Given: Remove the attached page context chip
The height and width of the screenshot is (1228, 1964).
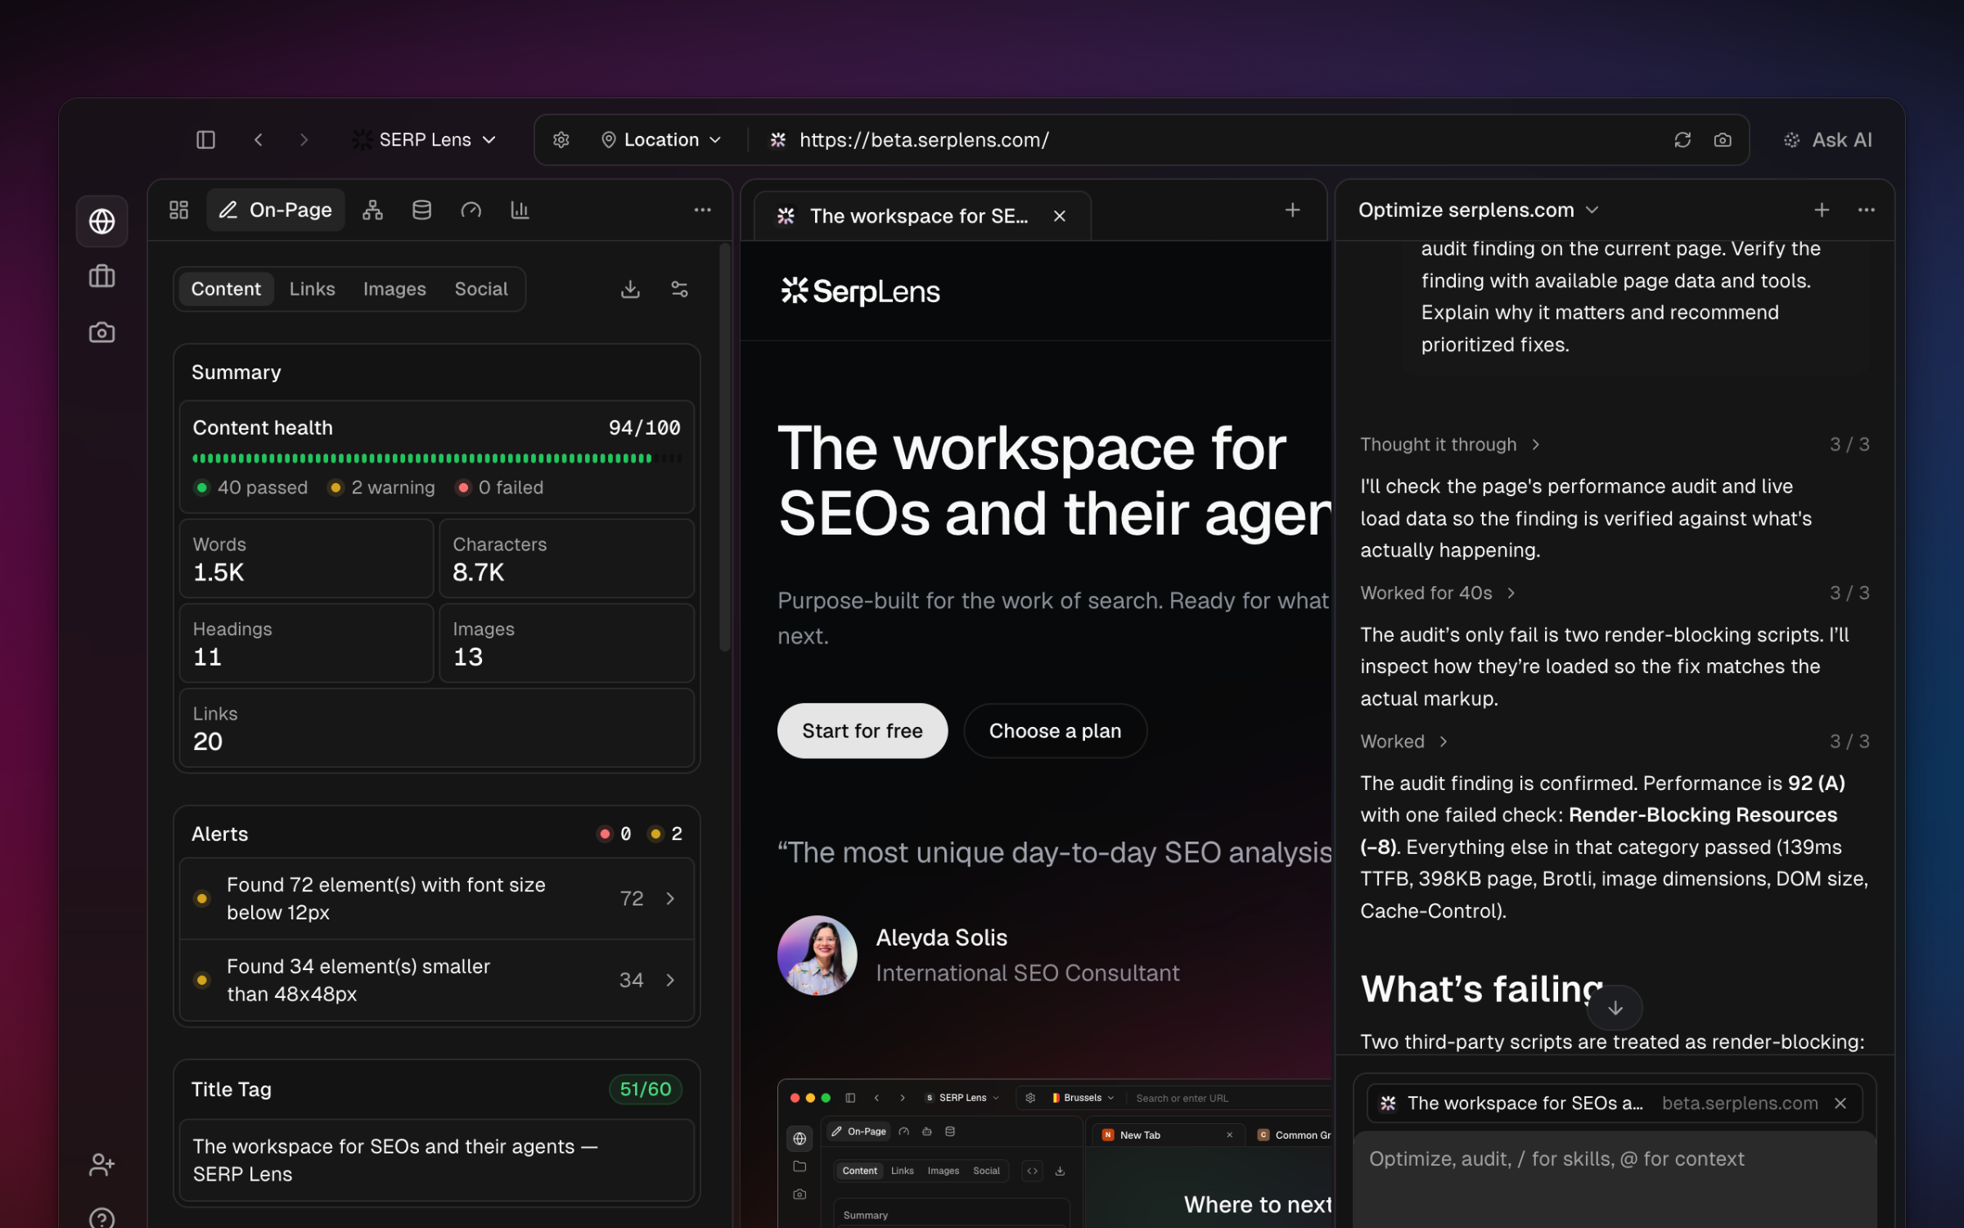Looking at the screenshot, I should pos(1840,1104).
